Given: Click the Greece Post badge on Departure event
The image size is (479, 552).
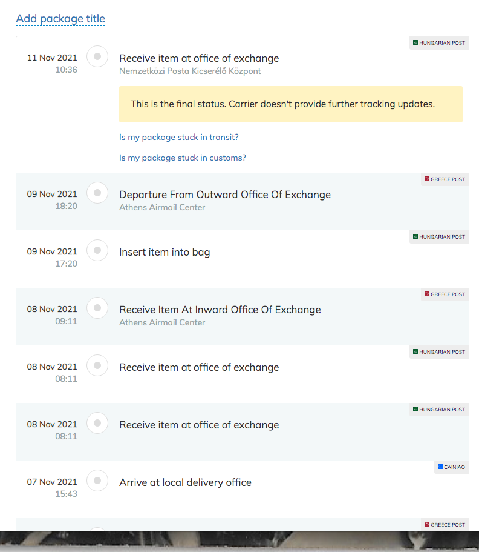Looking at the screenshot, I should [x=445, y=179].
